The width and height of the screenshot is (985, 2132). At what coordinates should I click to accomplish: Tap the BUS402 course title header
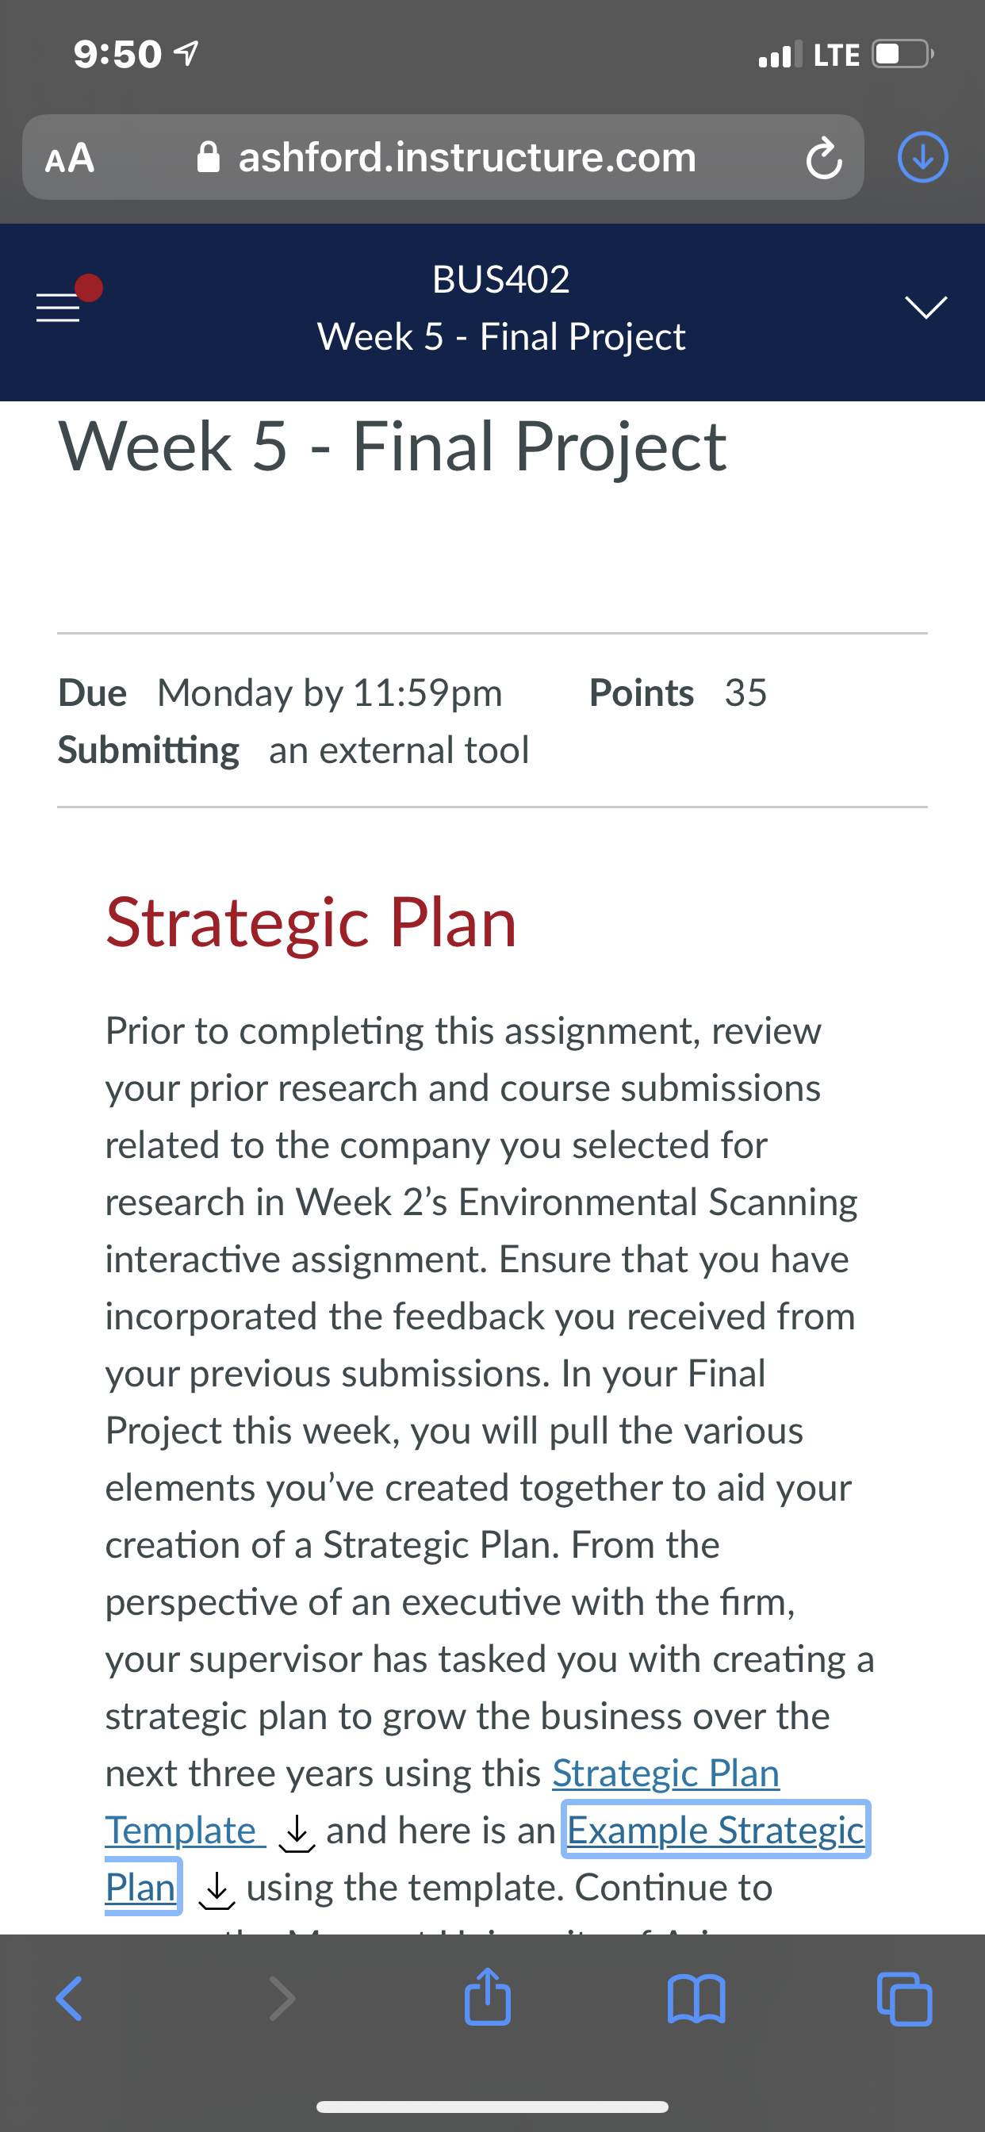pyautogui.click(x=500, y=279)
